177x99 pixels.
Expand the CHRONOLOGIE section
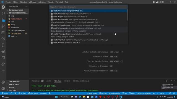tap(18, 82)
